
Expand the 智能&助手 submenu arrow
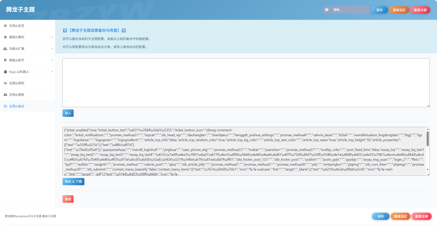pyautogui.click(x=52, y=60)
